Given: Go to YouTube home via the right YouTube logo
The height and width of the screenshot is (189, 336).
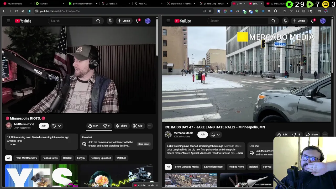Looking at the screenshot, I should (183, 21).
